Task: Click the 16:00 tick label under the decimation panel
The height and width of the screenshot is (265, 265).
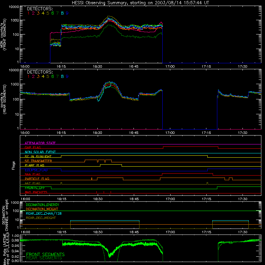Action: pos(26,232)
